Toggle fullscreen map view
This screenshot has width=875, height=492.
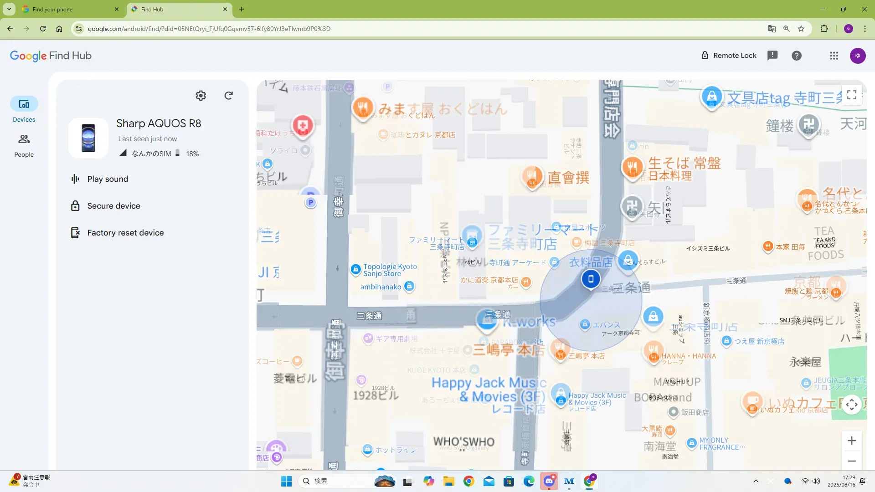(852, 95)
